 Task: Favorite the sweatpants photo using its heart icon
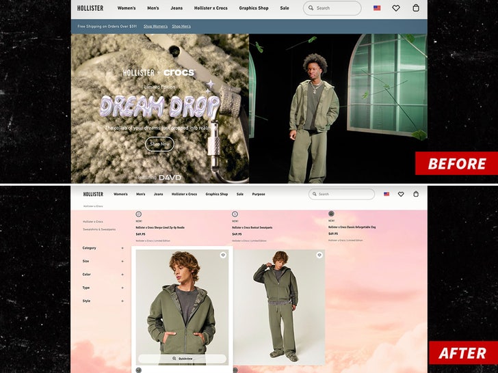coord(319,255)
